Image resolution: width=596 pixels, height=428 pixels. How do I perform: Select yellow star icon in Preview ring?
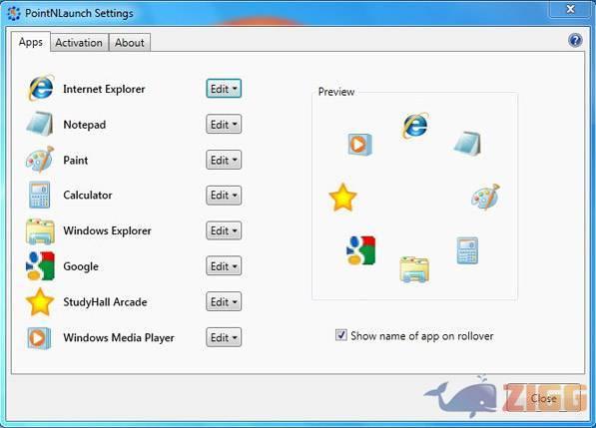coord(342,198)
